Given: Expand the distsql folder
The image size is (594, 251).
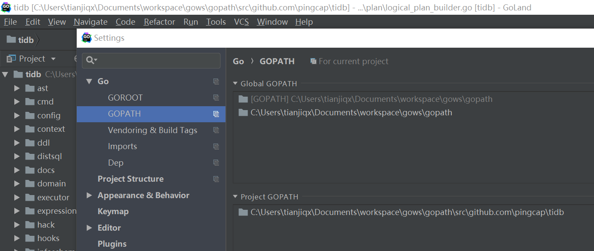Looking at the screenshot, I should [x=17, y=156].
